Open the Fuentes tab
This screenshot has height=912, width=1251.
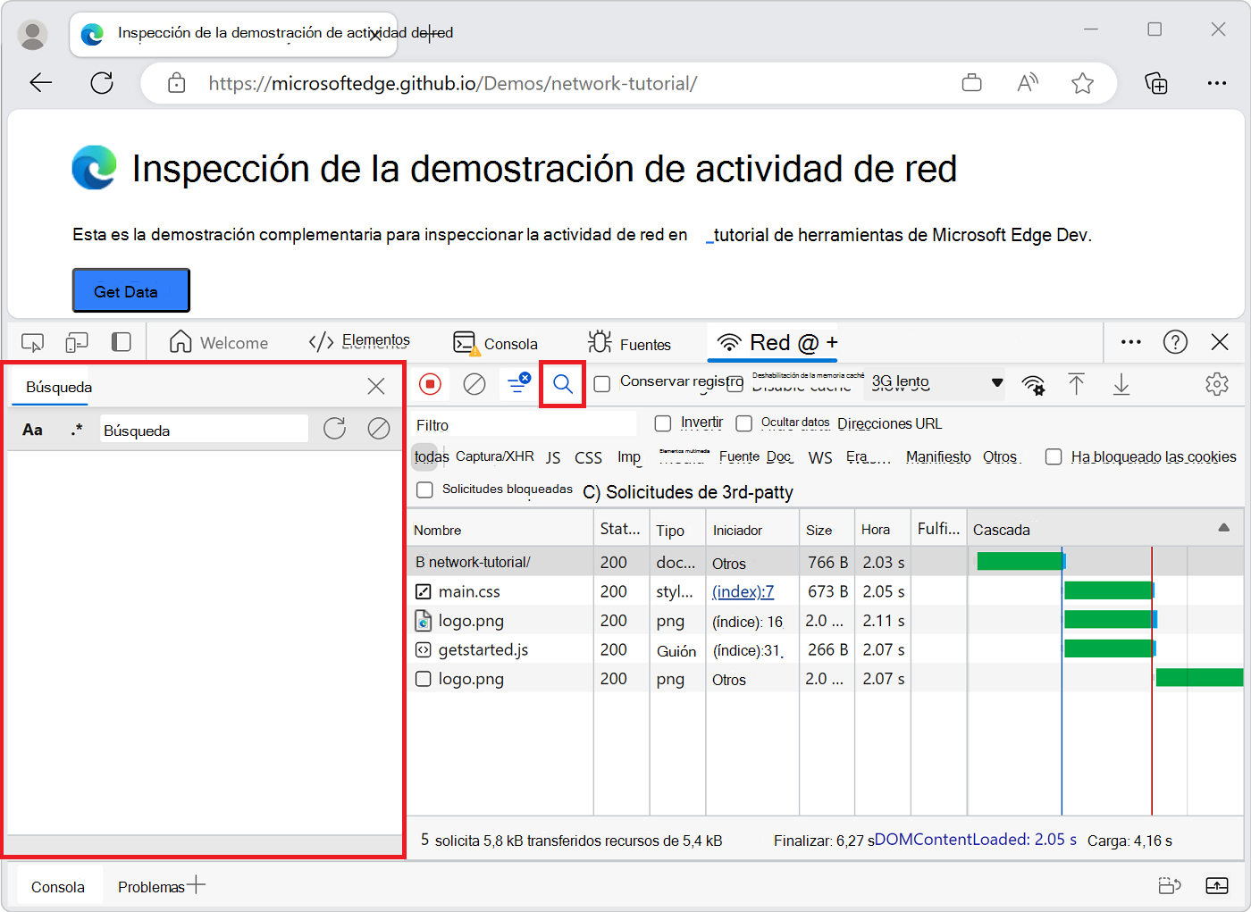tap(630, 343)
